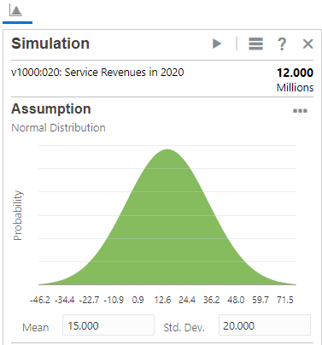The height and width of the screenshot is (345, 322).
Task: Click the Assumption heading
Action: coord(51,108)
